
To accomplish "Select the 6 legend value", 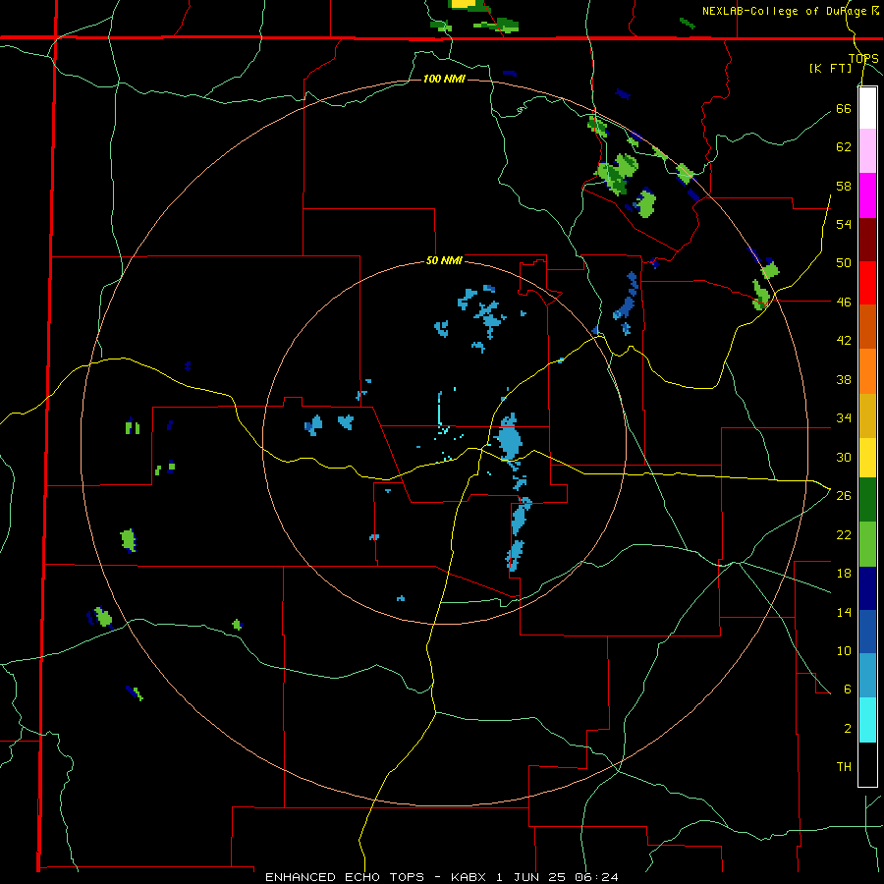I will coord(848,690).
